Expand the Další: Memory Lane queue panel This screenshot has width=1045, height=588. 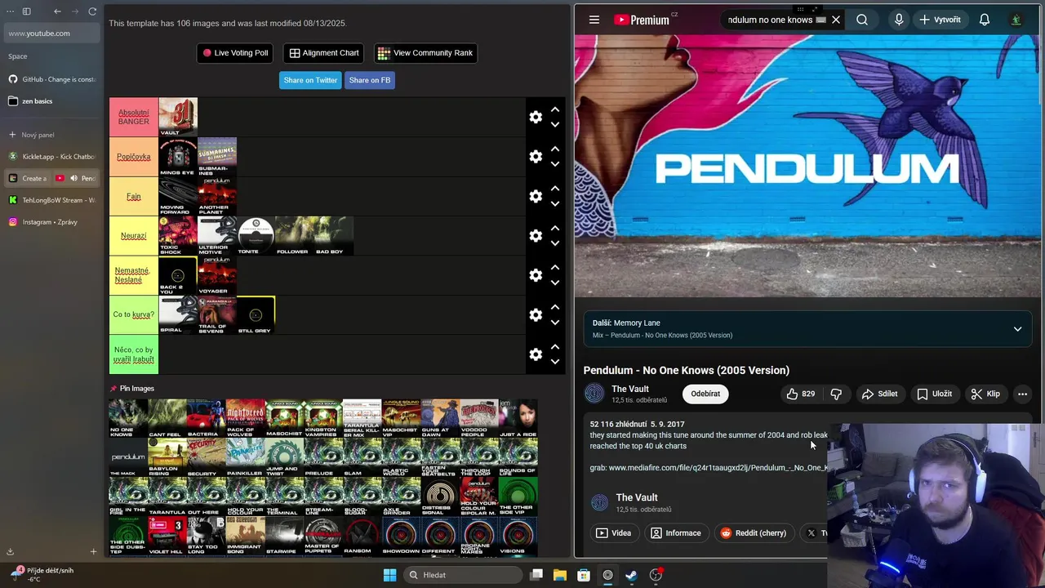(x=1017, y=329)
